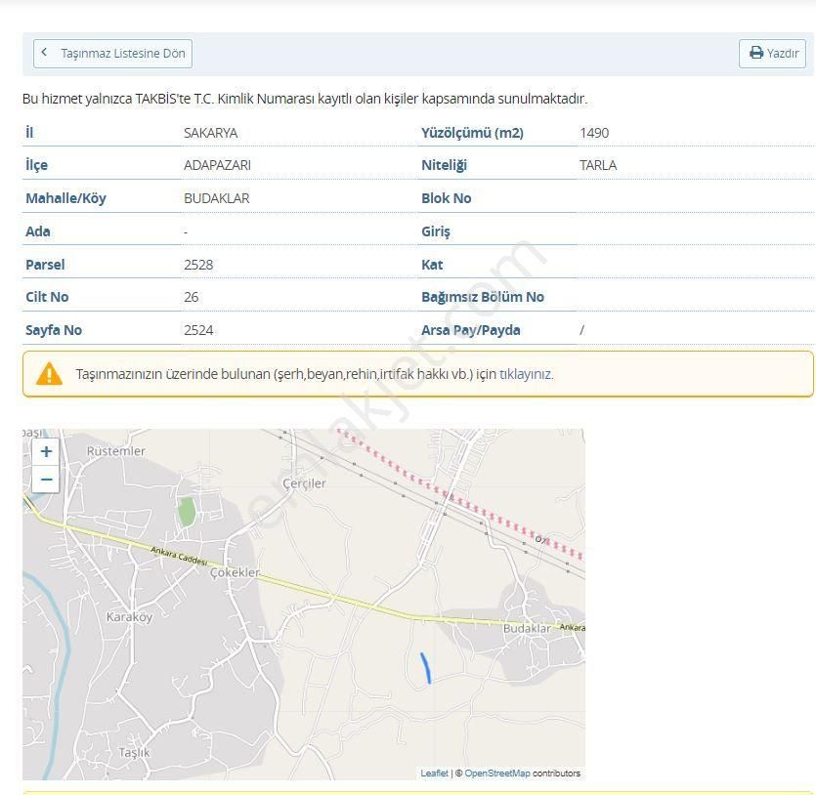This screenshot has width=816, height=795.
Task: Select the blue parcel outline on map
Action: [425, 668]
